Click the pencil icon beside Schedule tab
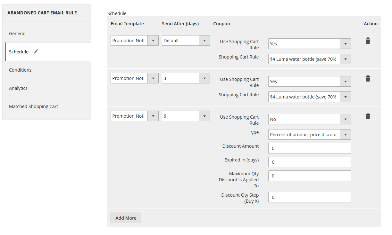Viewport: 392px width, 235px height. 36,51
